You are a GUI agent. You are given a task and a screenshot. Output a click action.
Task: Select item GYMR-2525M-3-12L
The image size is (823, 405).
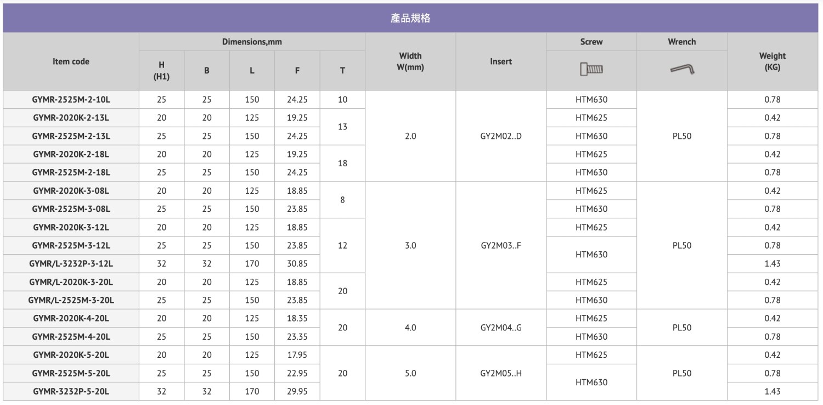pyautogui.click(x=71, y=245)
